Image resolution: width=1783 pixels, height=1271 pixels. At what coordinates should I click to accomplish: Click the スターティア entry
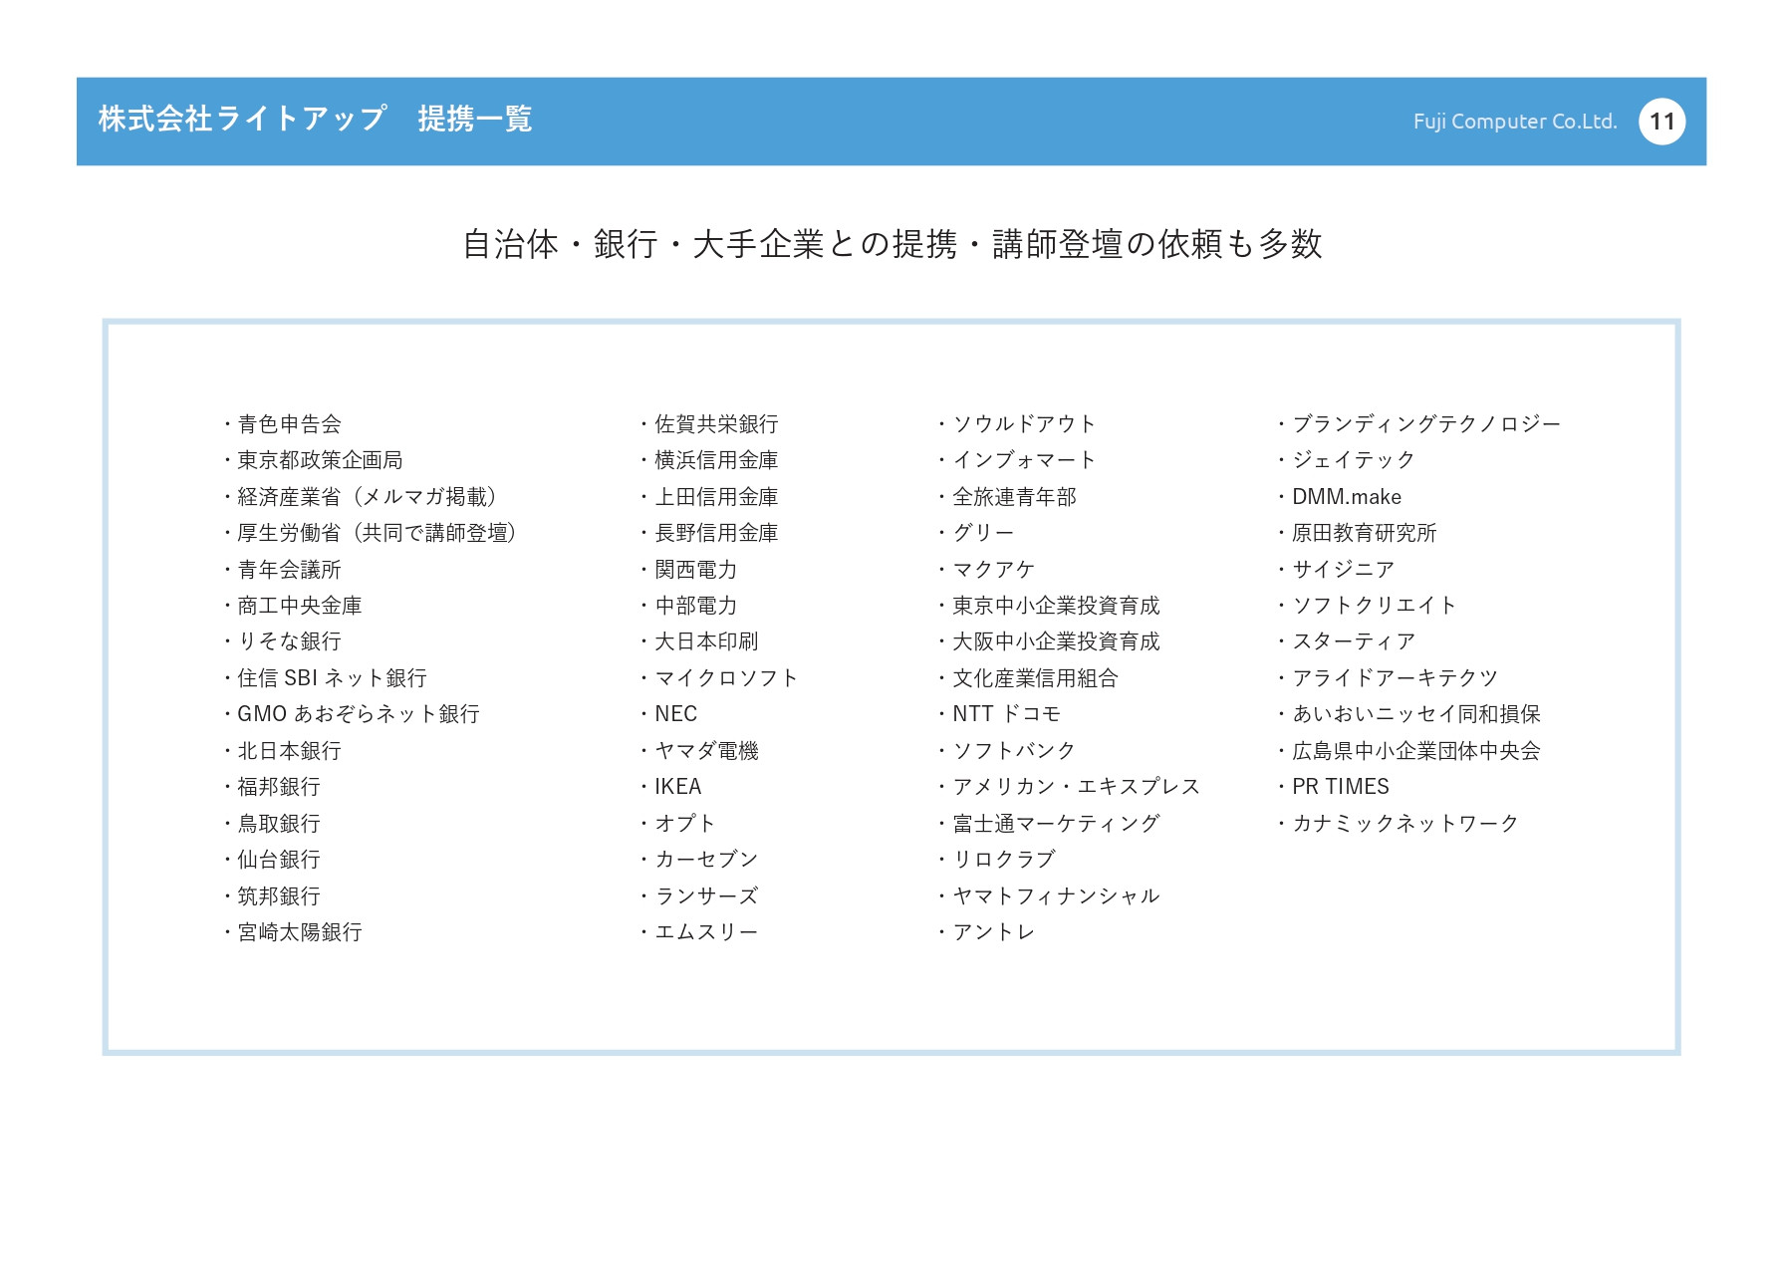pyautogui.click(x=1347, y=641)
